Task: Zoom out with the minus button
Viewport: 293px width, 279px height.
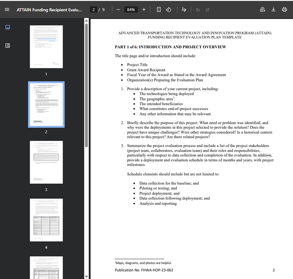Action: (x=118, y=10)
